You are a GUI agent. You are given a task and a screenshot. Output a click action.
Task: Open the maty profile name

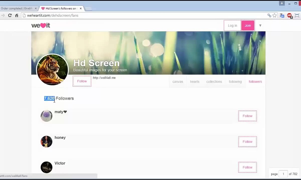click(61, 112)
